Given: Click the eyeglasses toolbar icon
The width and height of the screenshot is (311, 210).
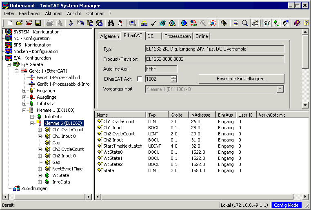Looking at the screenshot, I should [x=267, y=23].
